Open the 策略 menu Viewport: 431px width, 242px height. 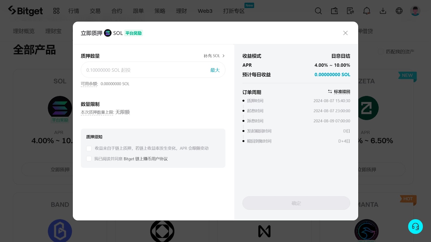point(160,11)
